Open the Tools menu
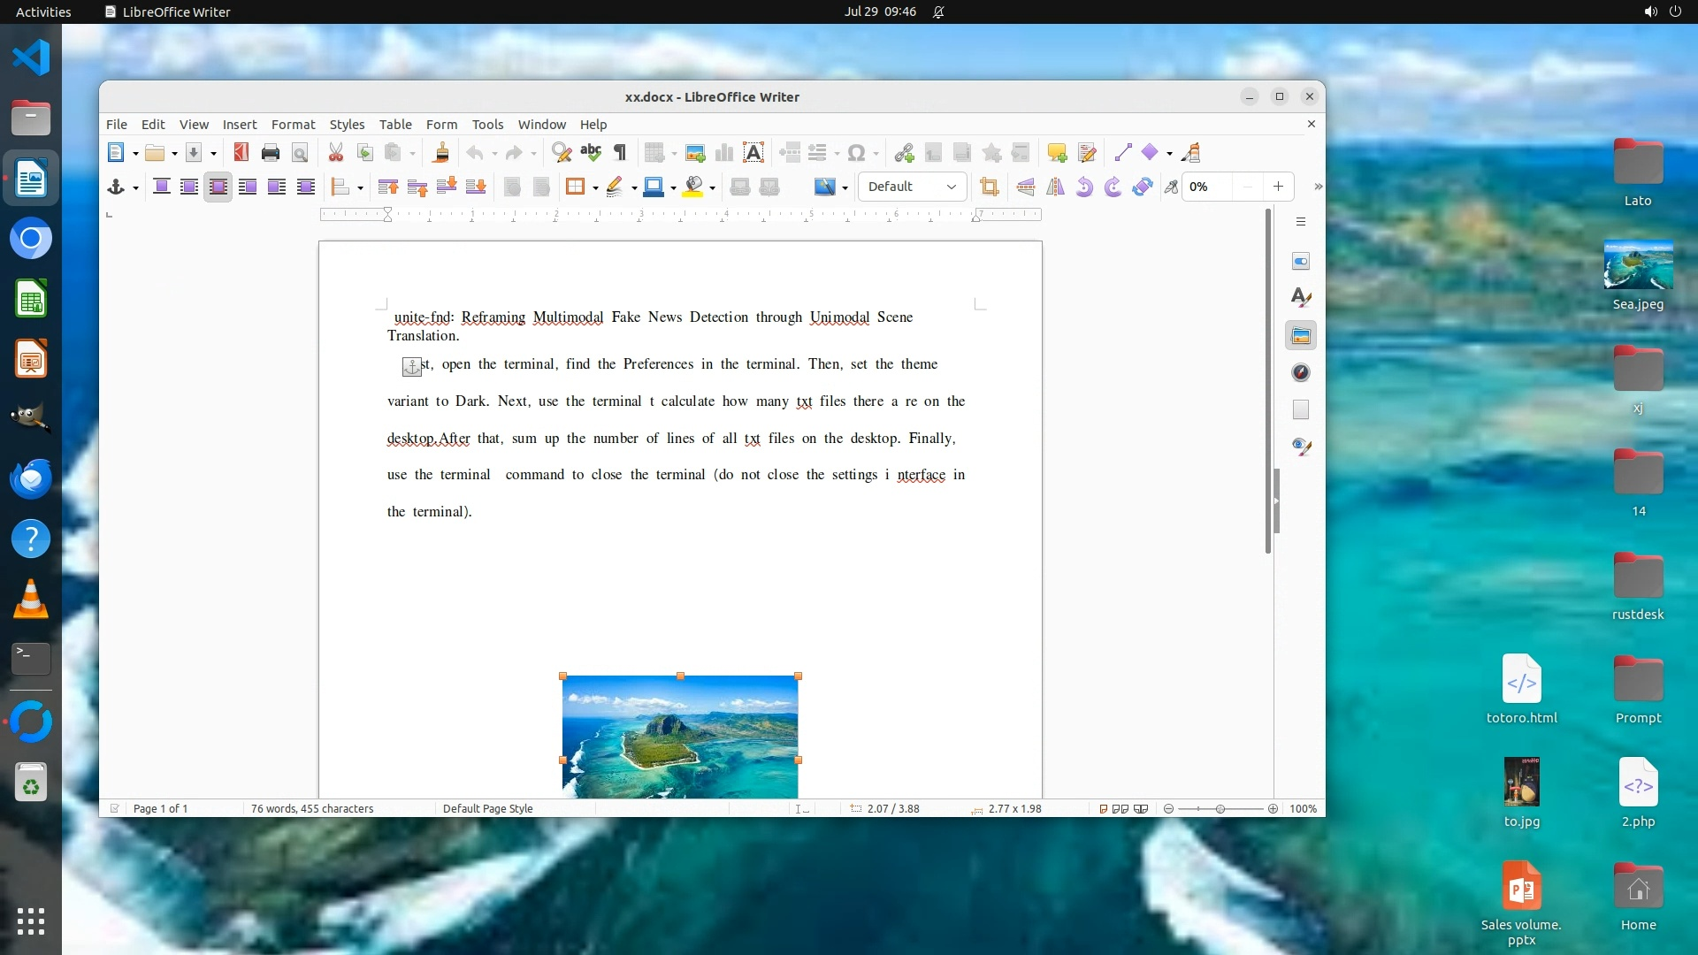The image size is (1698, 955). click(x=487, y=125)
